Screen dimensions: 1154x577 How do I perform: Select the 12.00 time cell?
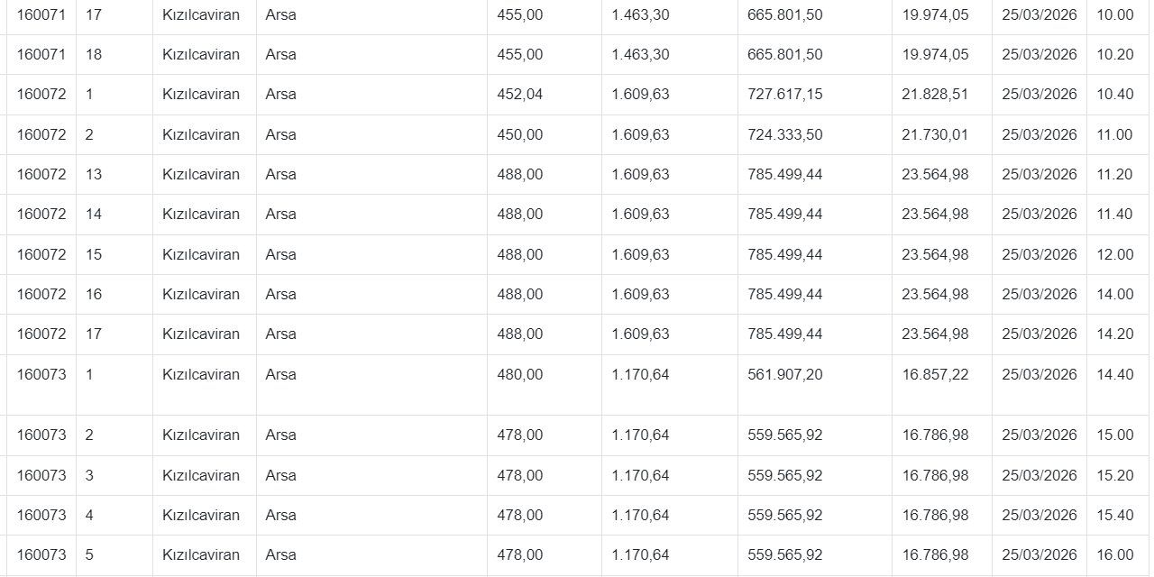pos(1115,254)
